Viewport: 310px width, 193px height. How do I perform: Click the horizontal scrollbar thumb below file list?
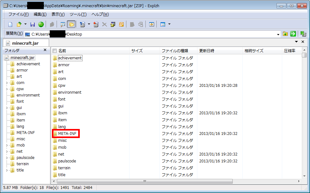coord(144,181)
